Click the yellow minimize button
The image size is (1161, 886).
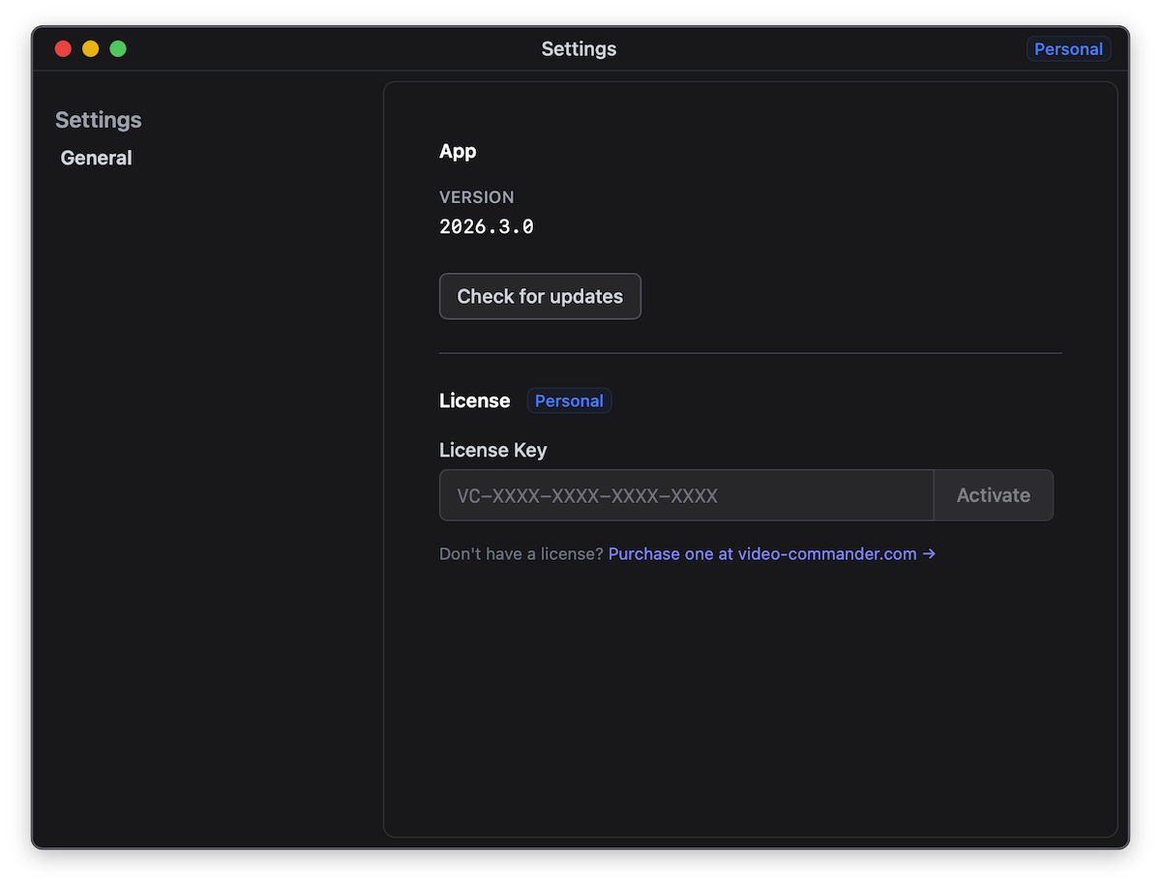click(90, 48)
